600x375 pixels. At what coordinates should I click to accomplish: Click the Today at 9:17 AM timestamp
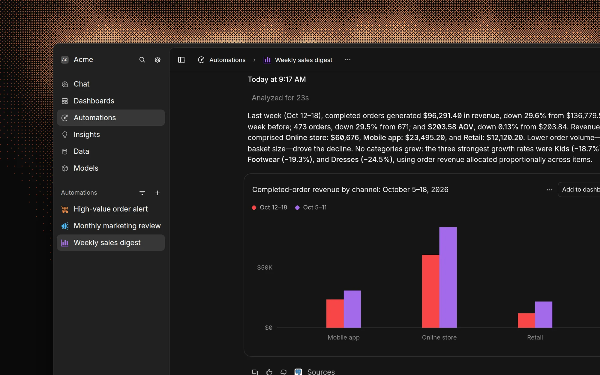pyautogui.click(x=277, y=79)
